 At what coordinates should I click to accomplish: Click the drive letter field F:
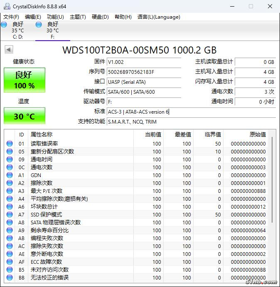[144, 102]
